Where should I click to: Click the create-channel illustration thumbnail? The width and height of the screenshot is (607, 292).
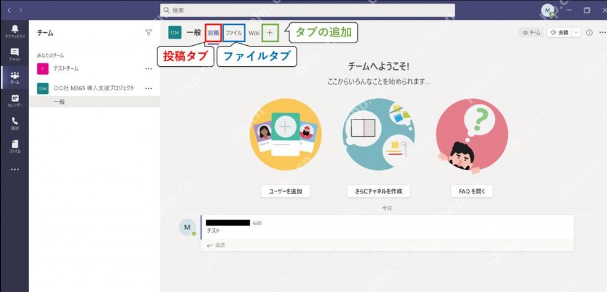click(378, 134)
